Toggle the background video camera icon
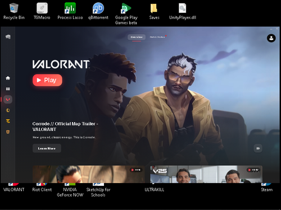Viewport: 281px width, 210px height. 258,148
